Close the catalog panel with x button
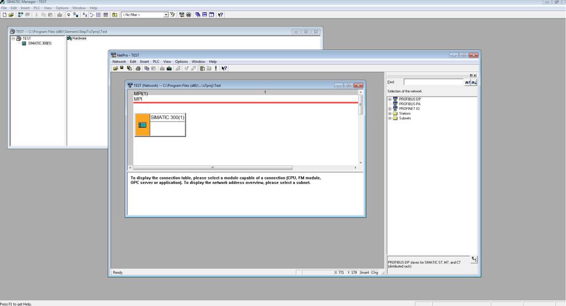 475,76
